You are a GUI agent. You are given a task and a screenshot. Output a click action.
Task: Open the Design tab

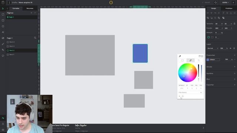tap(214, 8)
